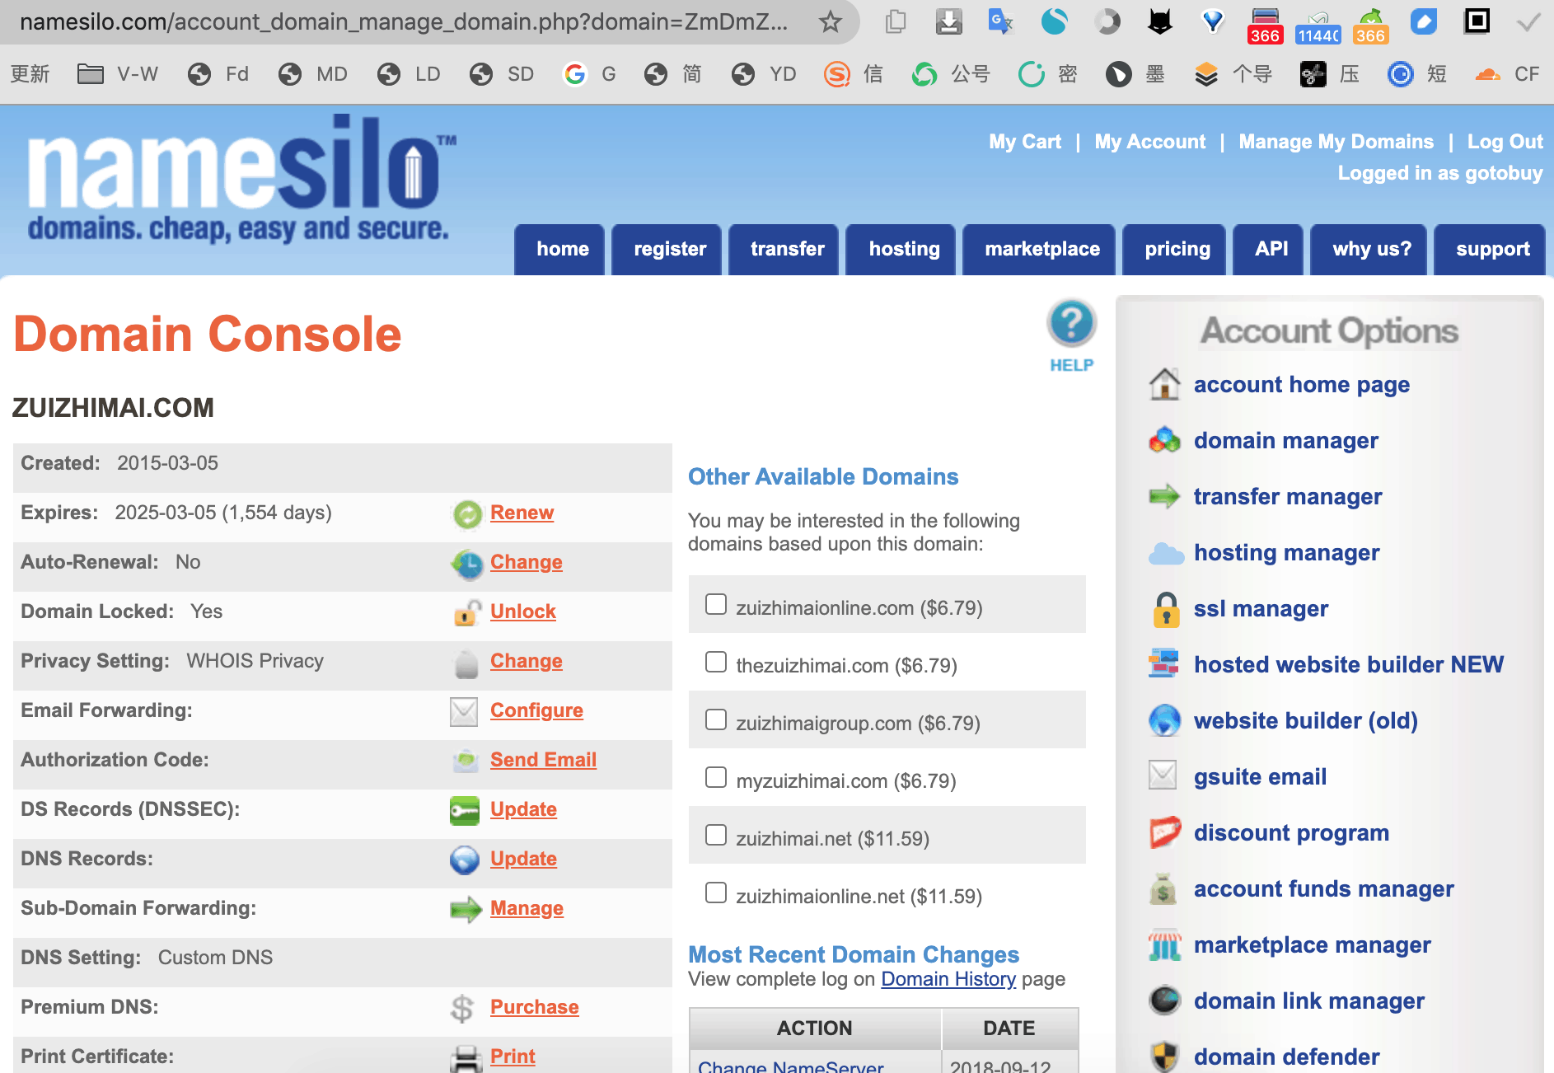
Task: Bookmark the page with the star icon
Action: pyautogui.click(x=830, y=22)
